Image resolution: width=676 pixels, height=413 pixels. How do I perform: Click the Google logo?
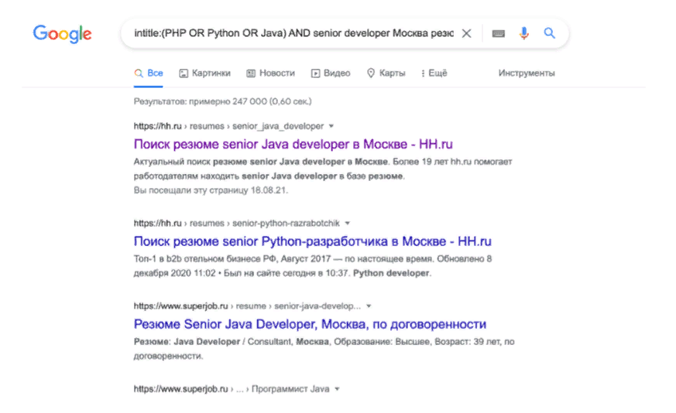[62, 34]
